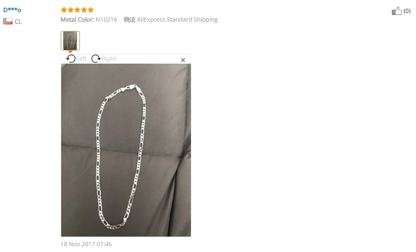Click the first orange rating star
This screenshot has height=252, width=416.
point(64,10)
